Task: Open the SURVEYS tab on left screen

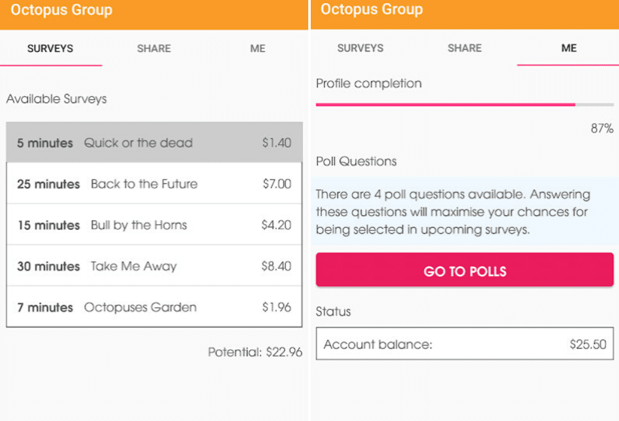Action: pyautogui.click(x=51, y=48)
